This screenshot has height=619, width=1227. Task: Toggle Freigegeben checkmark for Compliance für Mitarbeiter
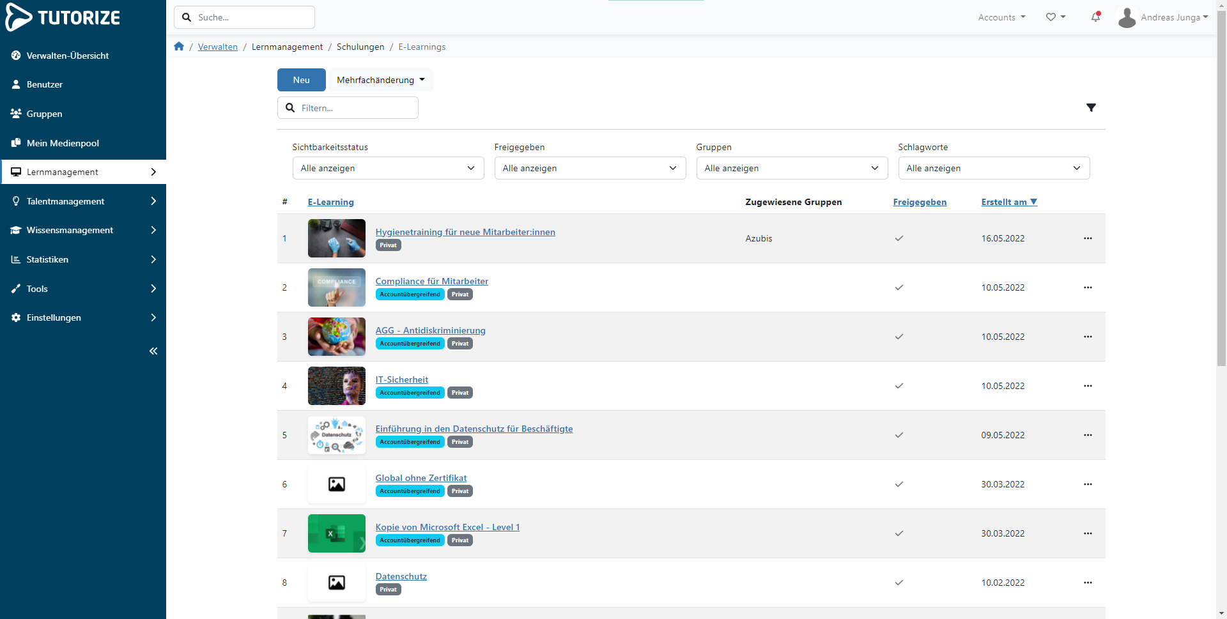click(x=899, y=287)
